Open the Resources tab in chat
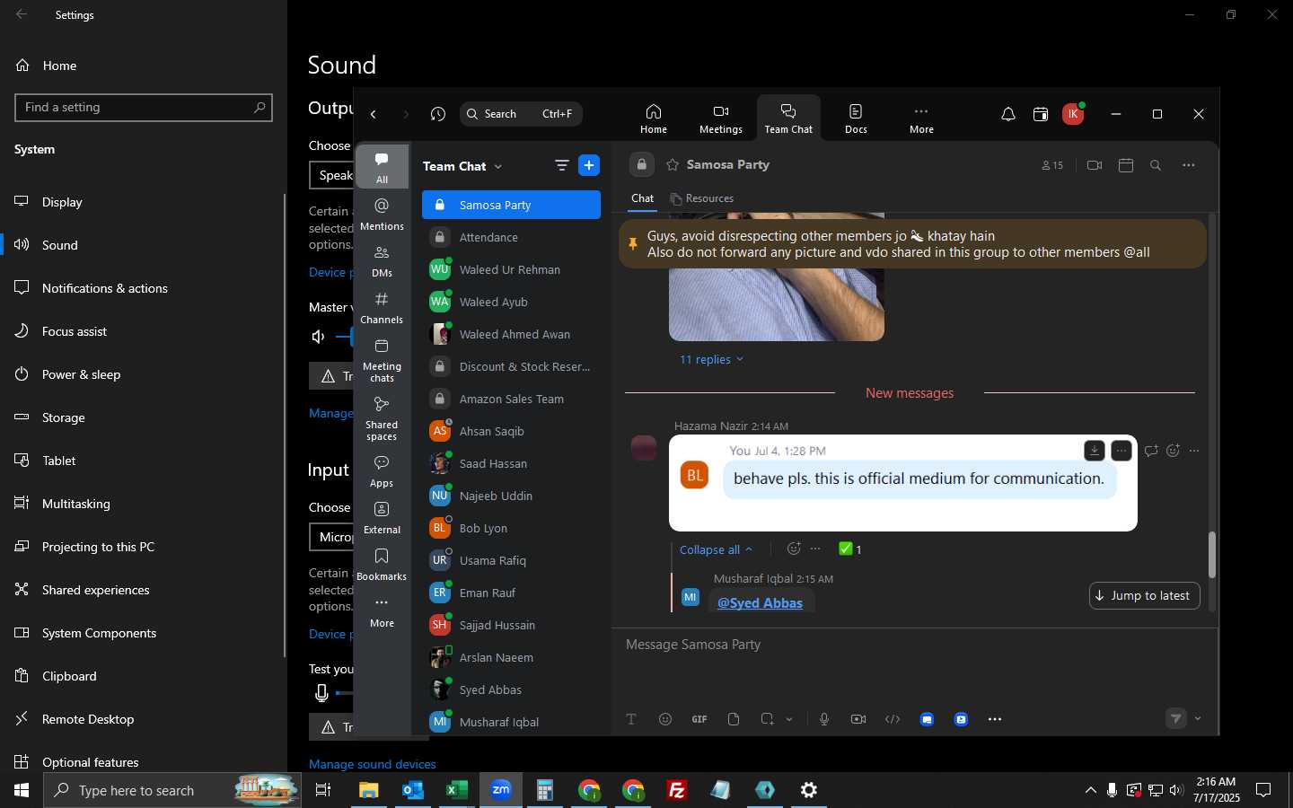 click(702, 198)
